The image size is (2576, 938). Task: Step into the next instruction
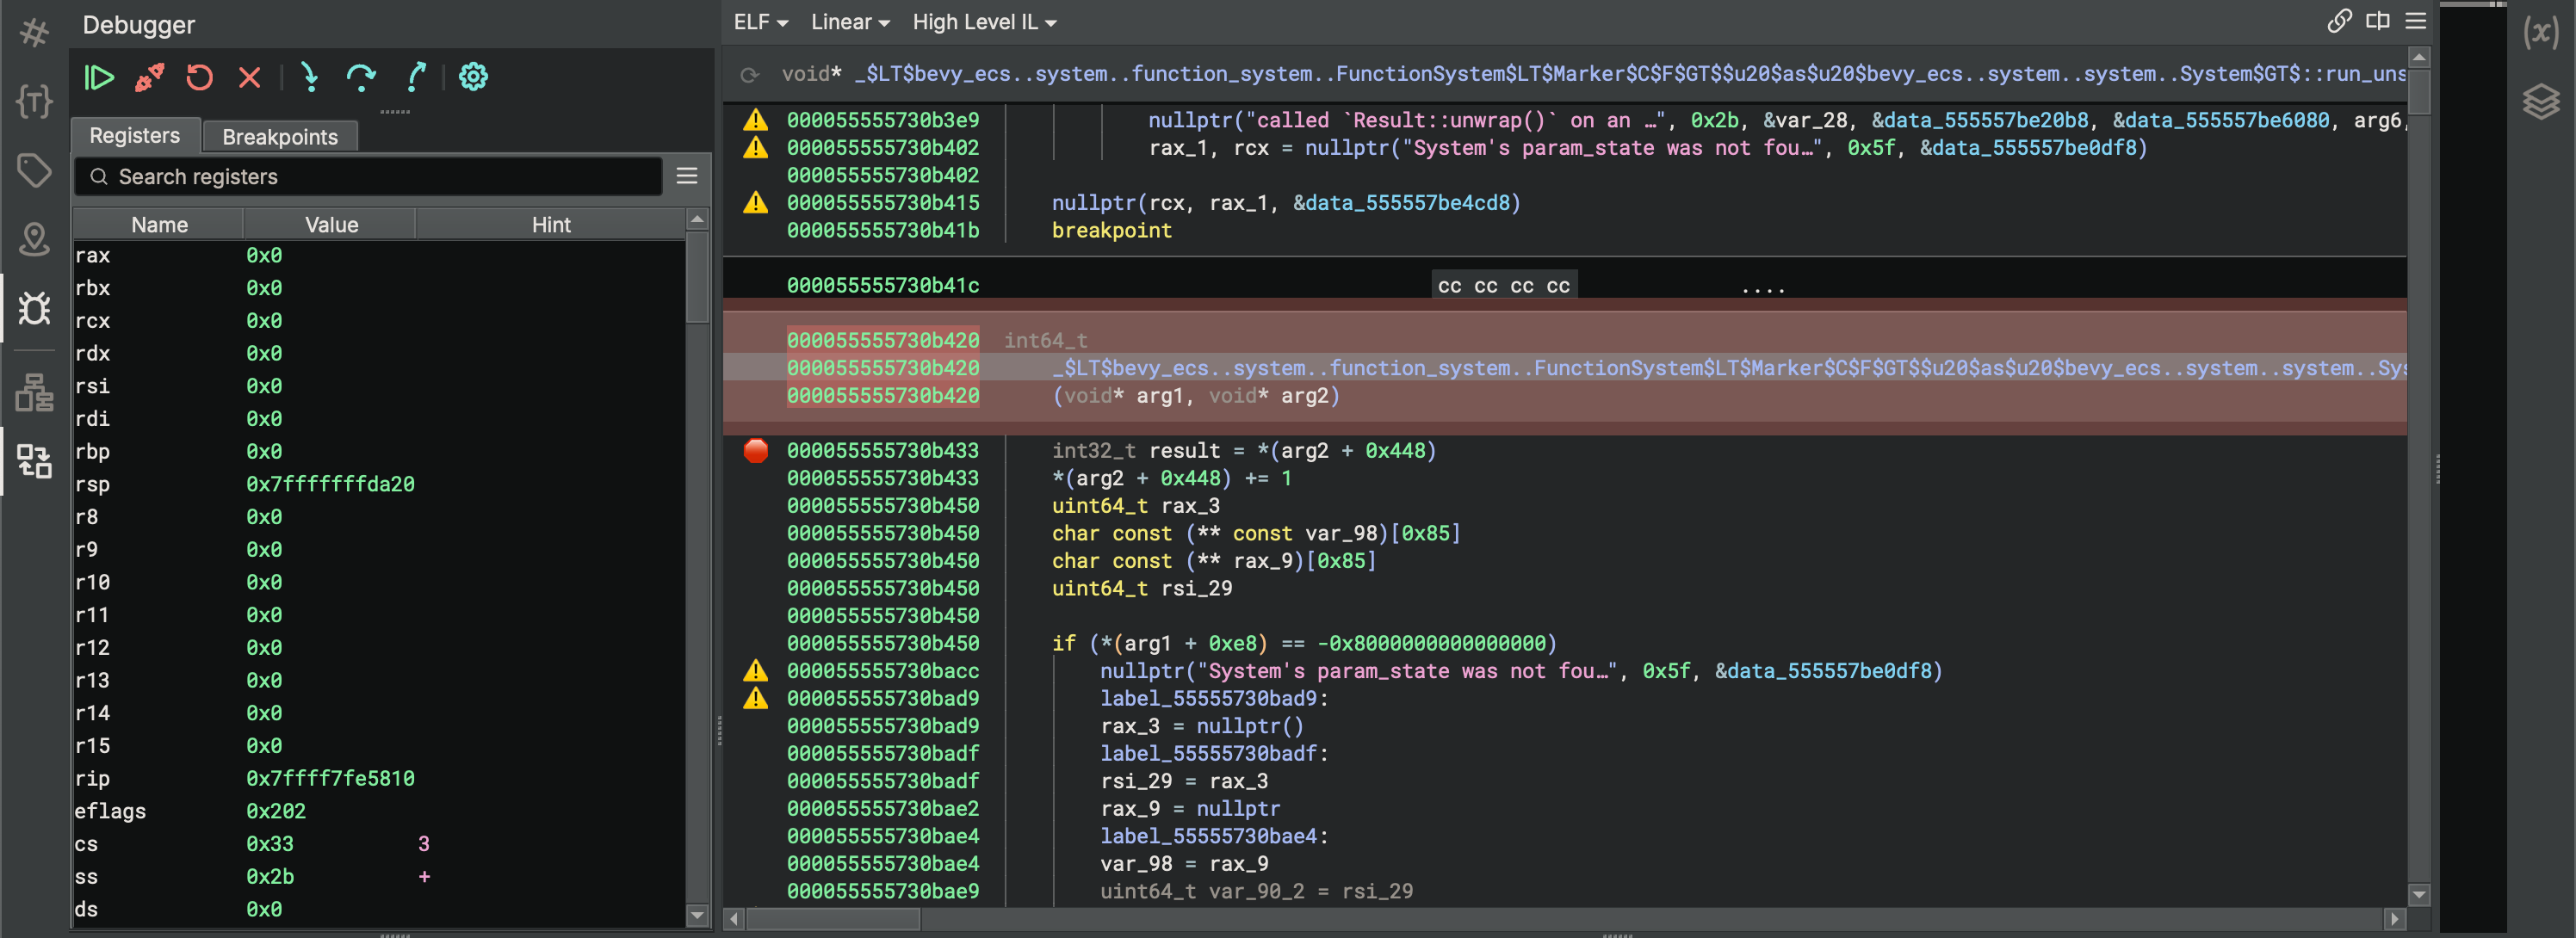click(x=310, y=77)
